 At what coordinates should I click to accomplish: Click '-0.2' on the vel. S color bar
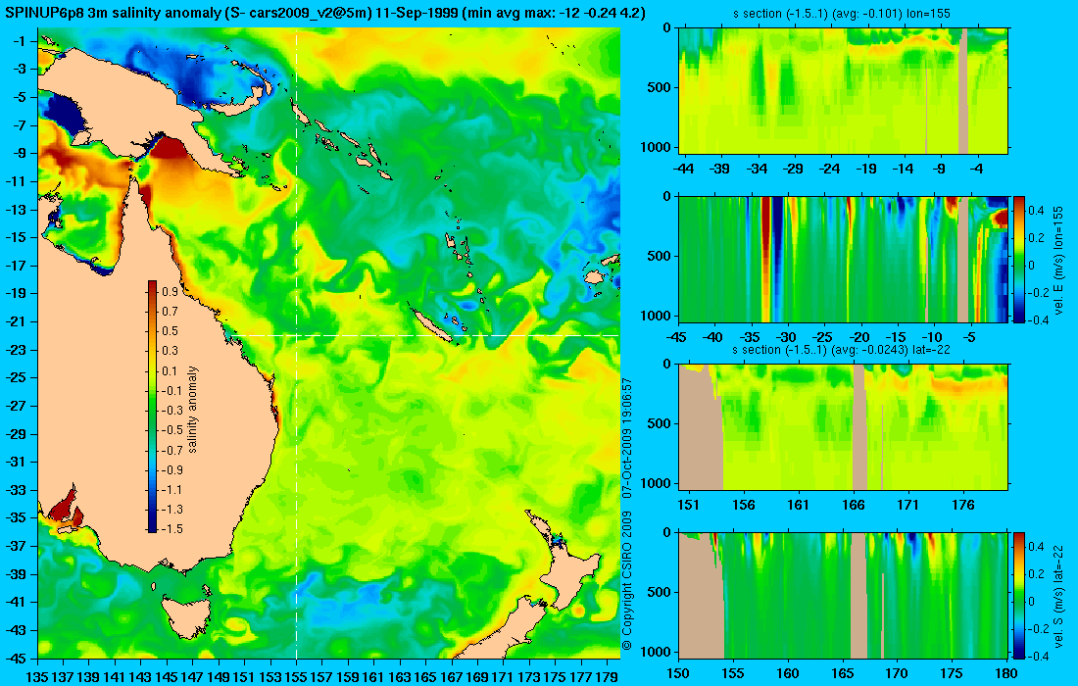pos(1037,628)
